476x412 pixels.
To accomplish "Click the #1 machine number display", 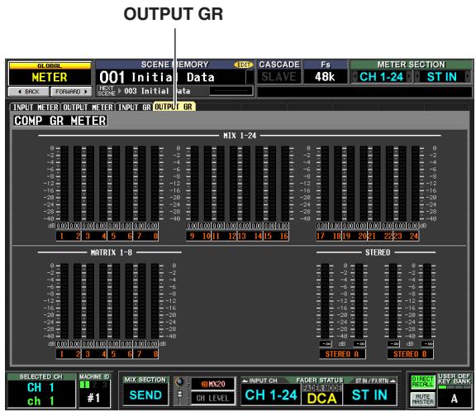I will (94, 398).
